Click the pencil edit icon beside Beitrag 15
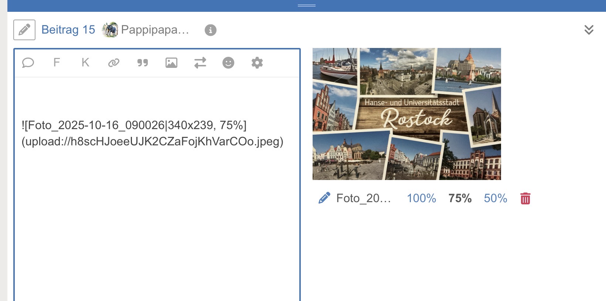Screen dimensions: 606x301 click(x=24, y=30)
